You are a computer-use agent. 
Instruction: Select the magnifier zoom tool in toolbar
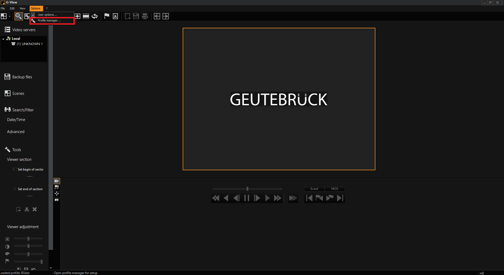18,16
